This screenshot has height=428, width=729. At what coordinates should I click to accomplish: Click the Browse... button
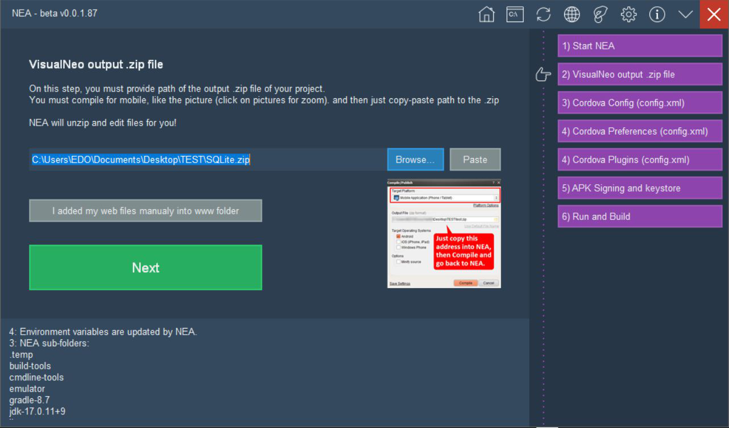point(415,160)
